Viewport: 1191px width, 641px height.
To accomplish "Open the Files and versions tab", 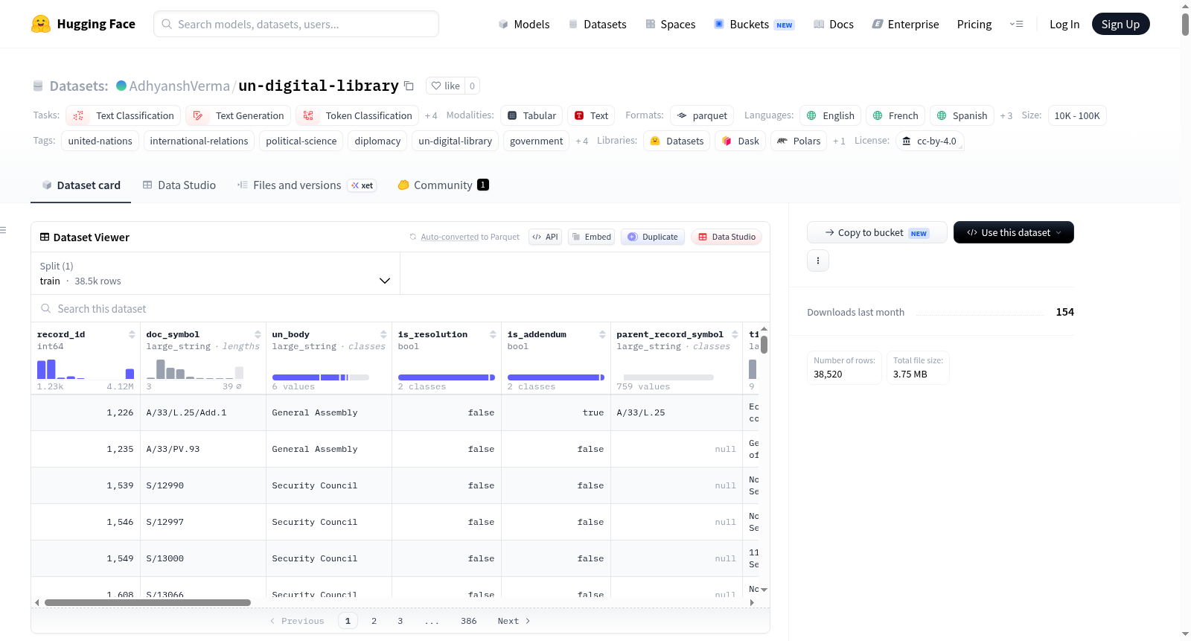I will tap(307, 185).
